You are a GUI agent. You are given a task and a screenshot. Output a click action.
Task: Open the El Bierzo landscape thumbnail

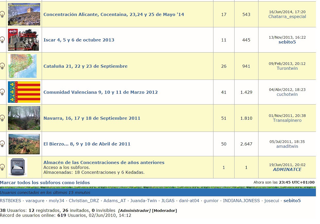pyautogui.click(x=24, y=144)
